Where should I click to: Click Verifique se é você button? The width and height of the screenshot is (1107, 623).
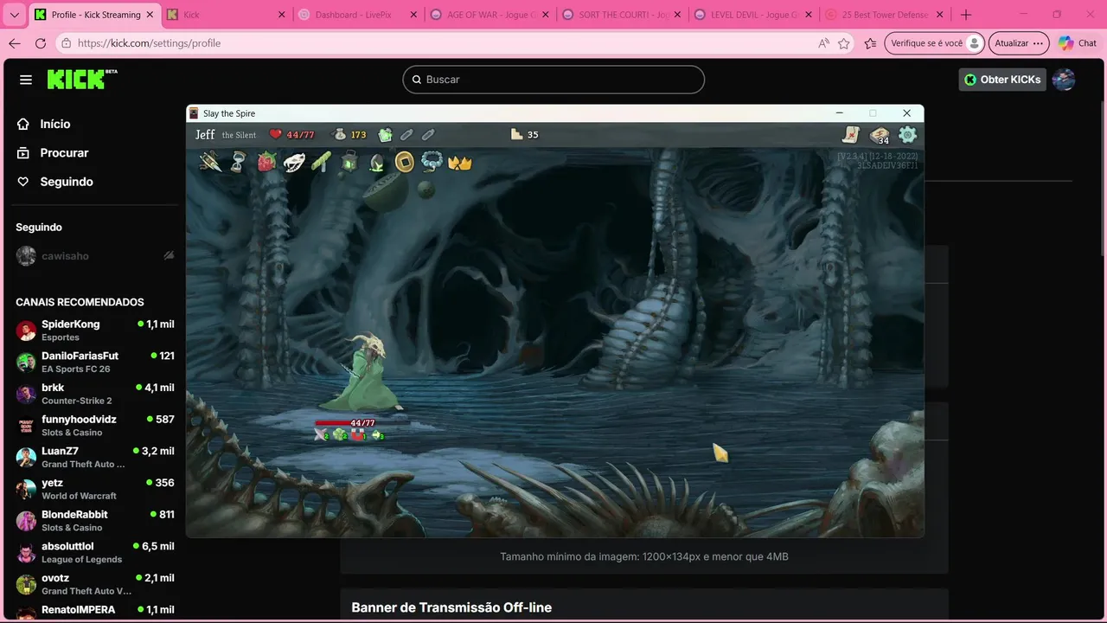(x=935, y=43)
